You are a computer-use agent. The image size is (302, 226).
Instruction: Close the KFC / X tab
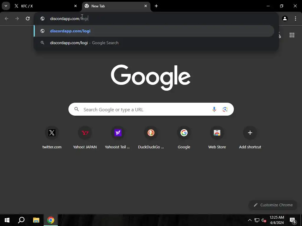point(75,6)
